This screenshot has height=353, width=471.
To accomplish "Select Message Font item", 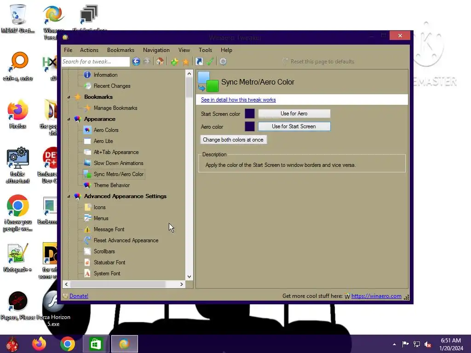I will pyautogui.click(x=109, y=229).
